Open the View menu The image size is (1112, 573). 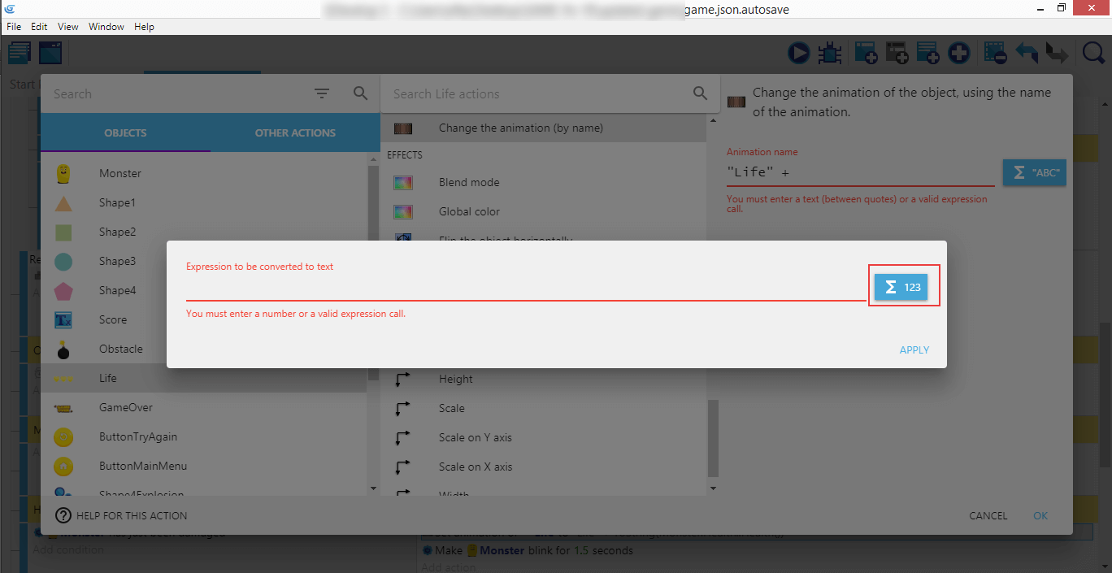(x=68, y=27)
